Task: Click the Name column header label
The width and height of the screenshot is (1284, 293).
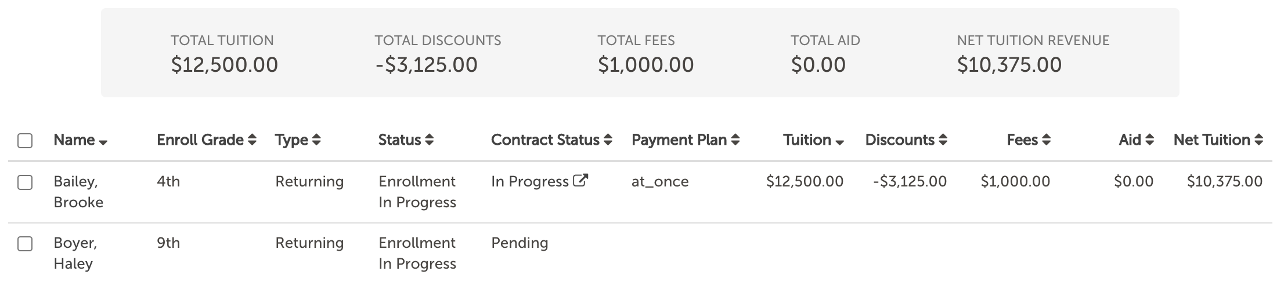Action: 74,140
